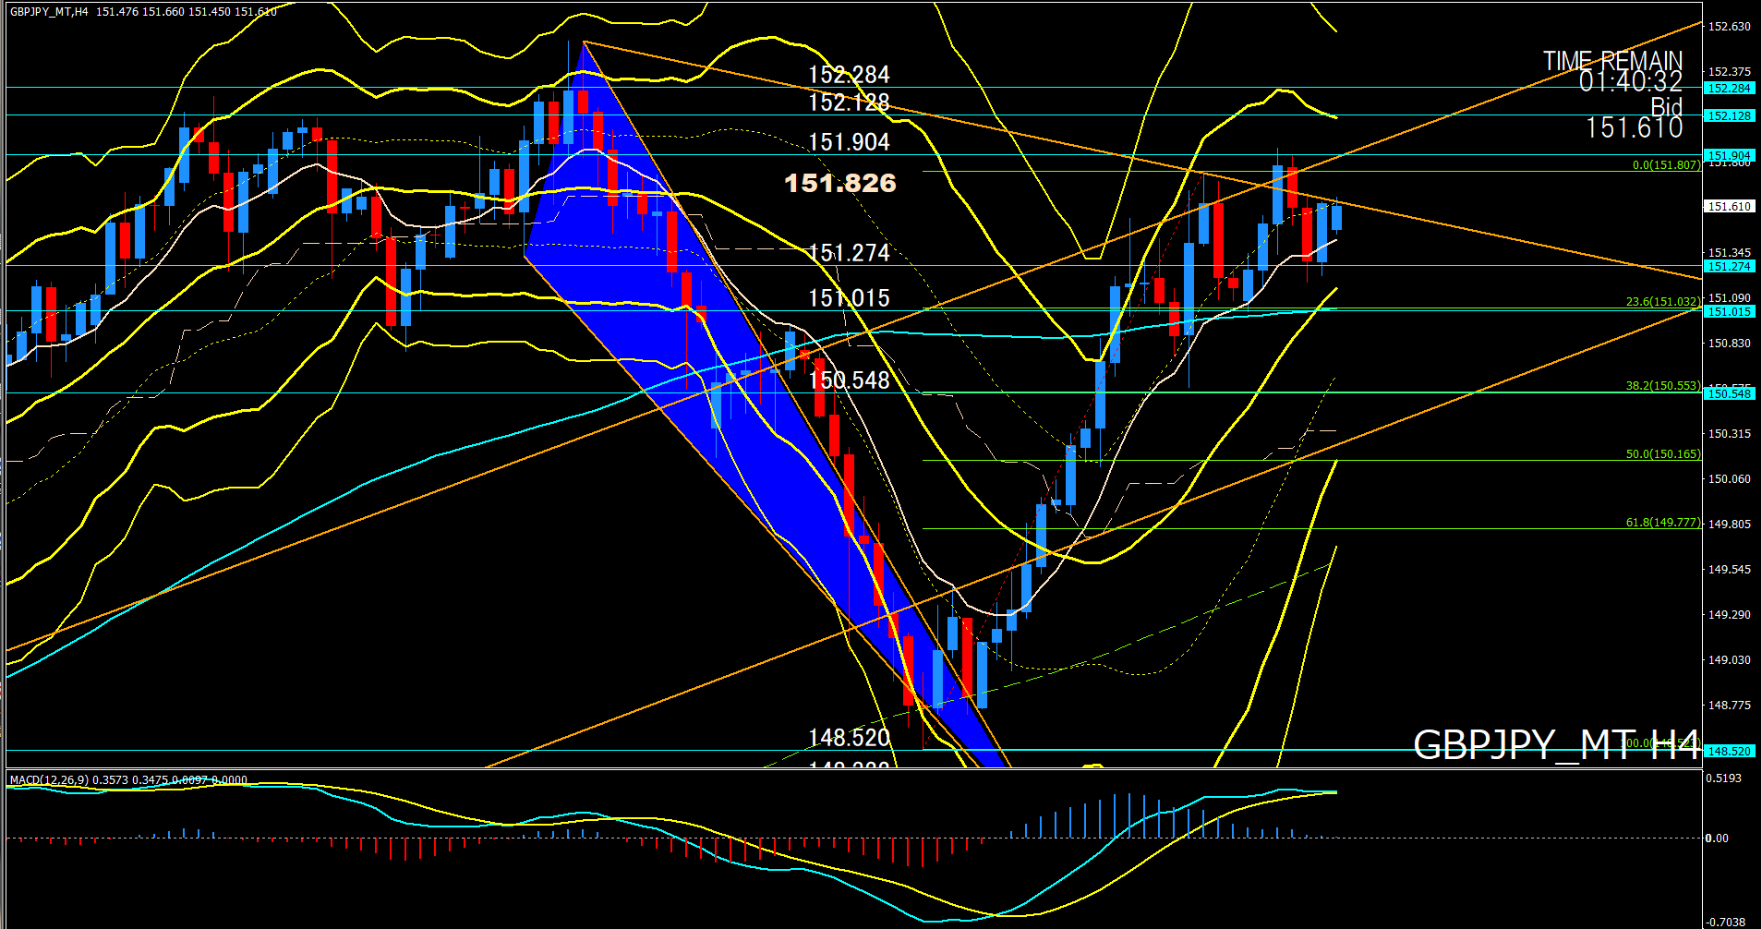
Task: Select the large white 151.274 chart label
Action: click(849, 253)
